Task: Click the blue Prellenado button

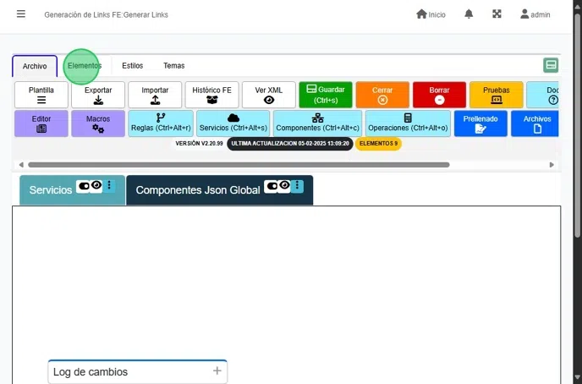Action: pos(480,123)
